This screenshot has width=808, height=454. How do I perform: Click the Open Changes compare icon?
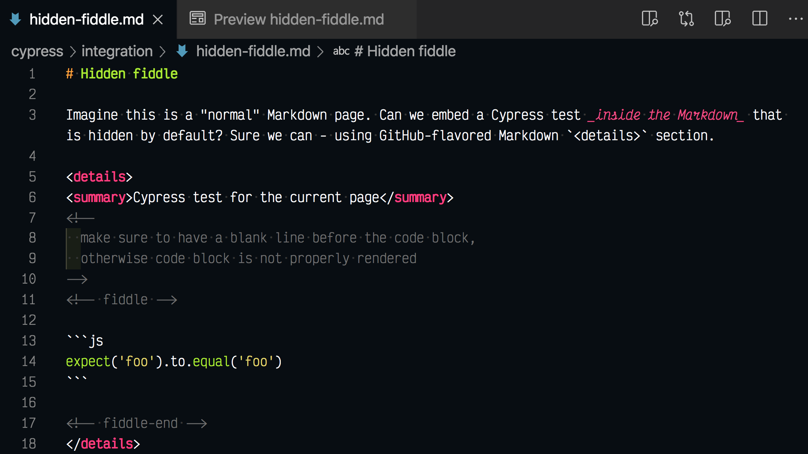point(686,19)
